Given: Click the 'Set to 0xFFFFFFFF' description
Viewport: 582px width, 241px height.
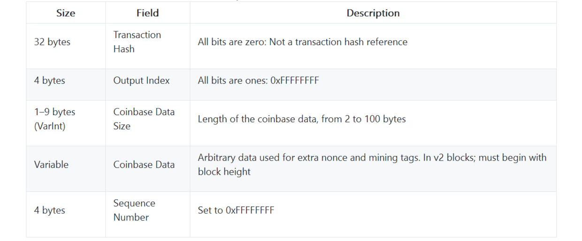Looking at the screenshot, I should 236,210.
